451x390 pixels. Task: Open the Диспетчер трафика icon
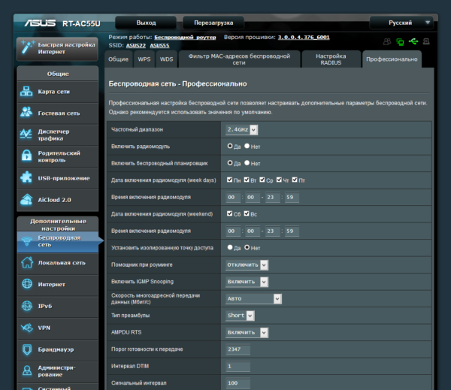coord(26,135)
